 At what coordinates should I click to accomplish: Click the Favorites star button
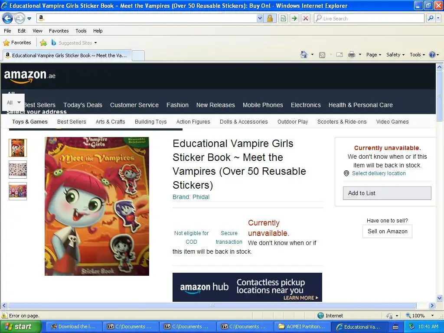17,43
